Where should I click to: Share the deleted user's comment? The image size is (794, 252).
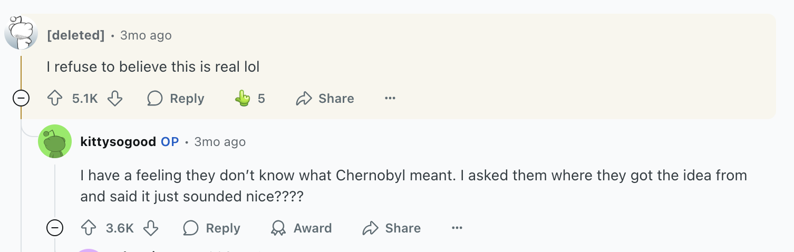tap(325, 99)
